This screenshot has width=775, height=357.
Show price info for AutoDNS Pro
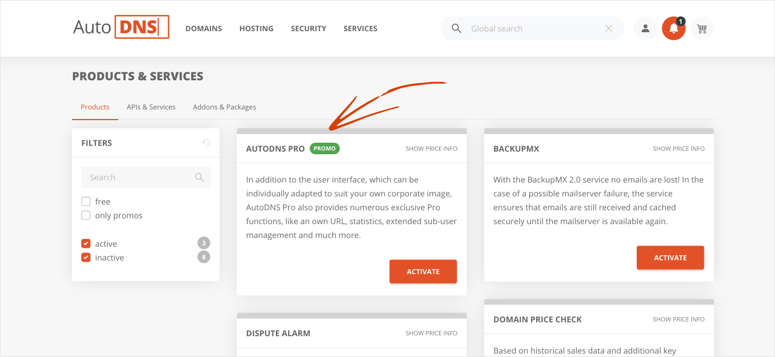click(431, 148)
